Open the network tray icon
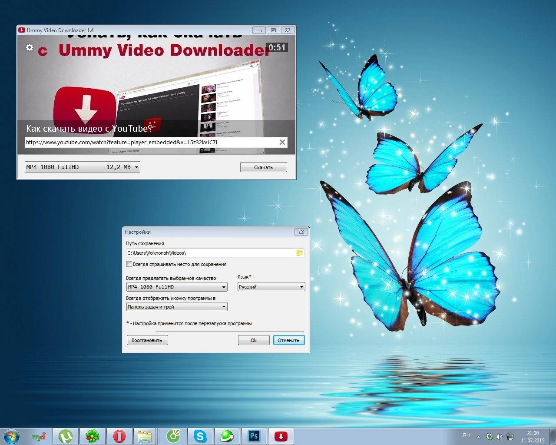Image resolution: width=556 pixels, height=445 pixels. click(x=509, y=437)
